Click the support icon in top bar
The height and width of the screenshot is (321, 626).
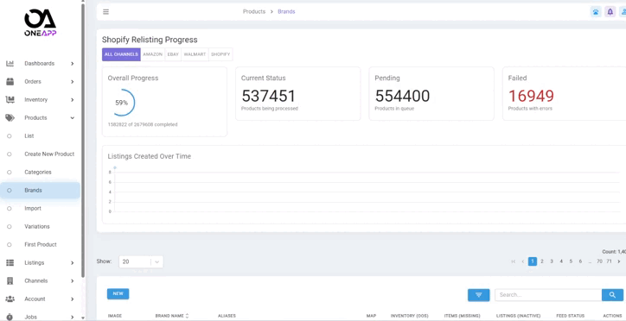pyautogui.click(x=596, y=12)
